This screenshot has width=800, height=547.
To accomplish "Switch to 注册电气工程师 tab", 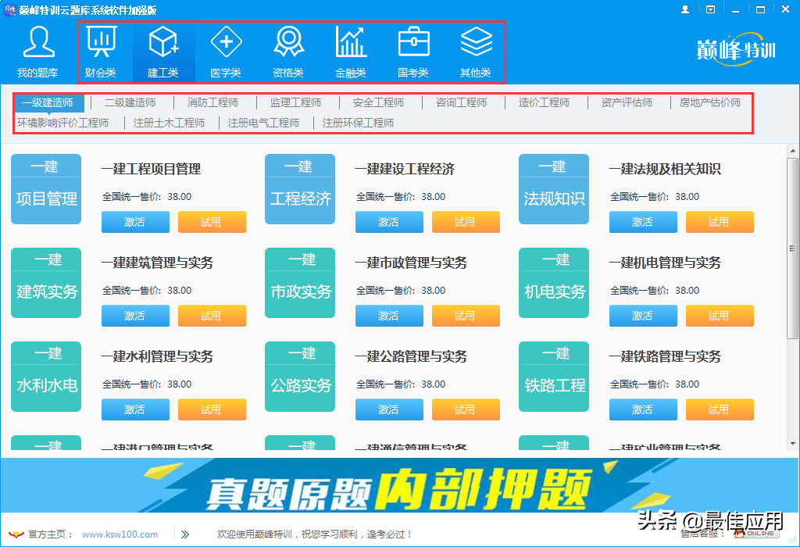I will (263, 123).
